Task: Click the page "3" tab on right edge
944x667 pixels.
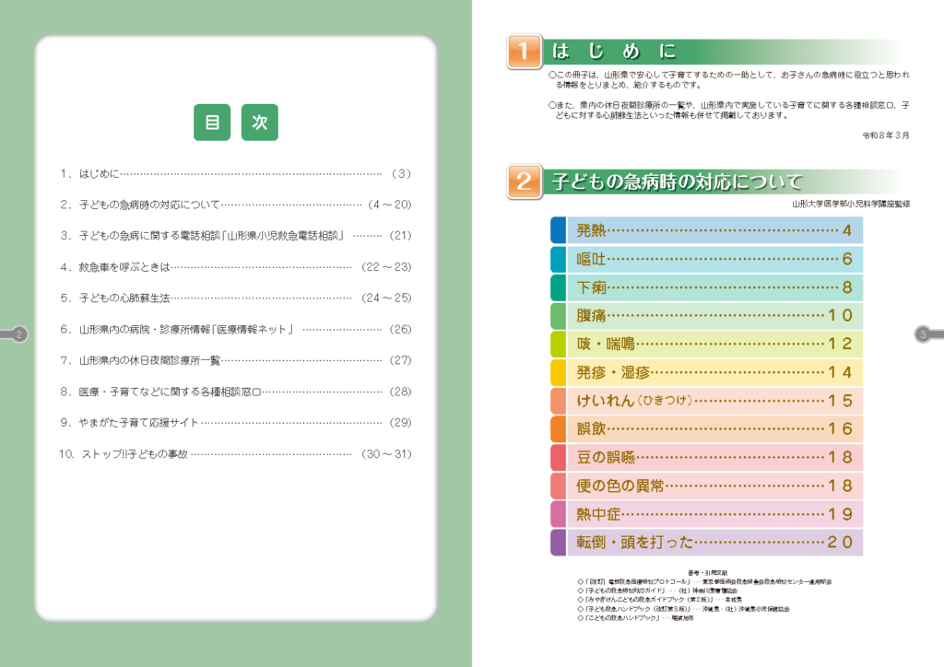Action: pos(922,334)
